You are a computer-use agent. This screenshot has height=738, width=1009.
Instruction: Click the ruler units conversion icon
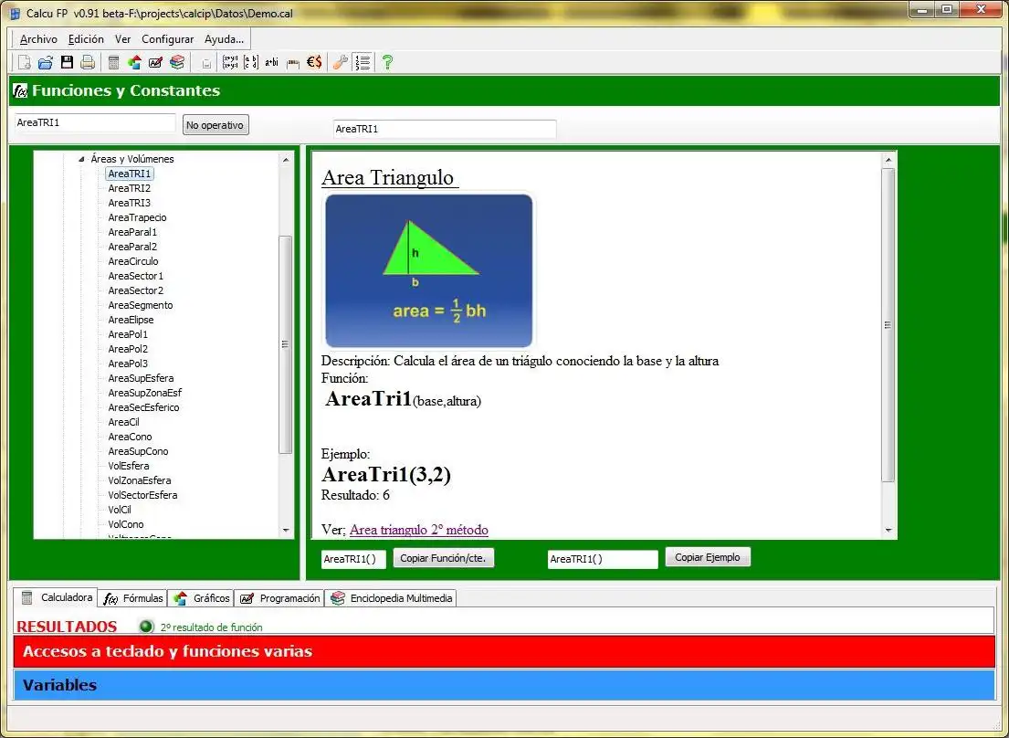point(293,63)
